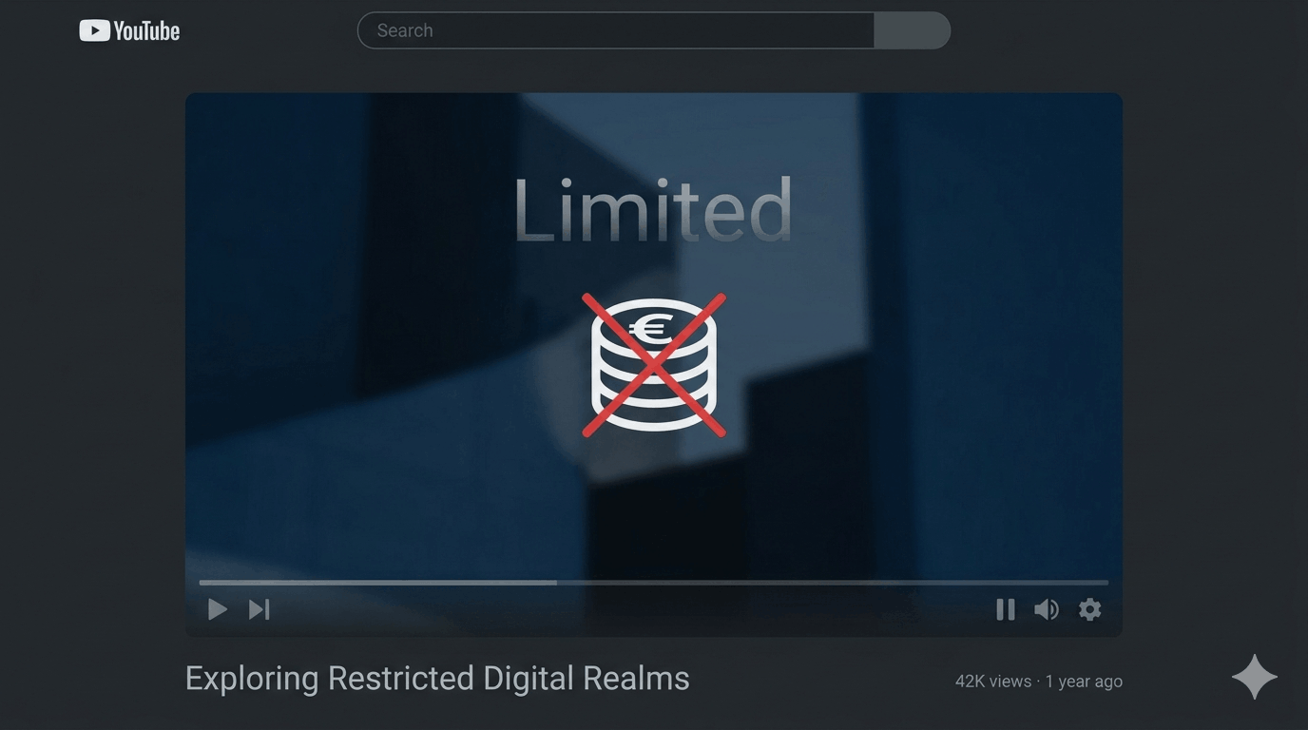Viewport: 1308px width, 730px height.
Task: Click the search submit button beside the field
Action: [x=912, y=30]
